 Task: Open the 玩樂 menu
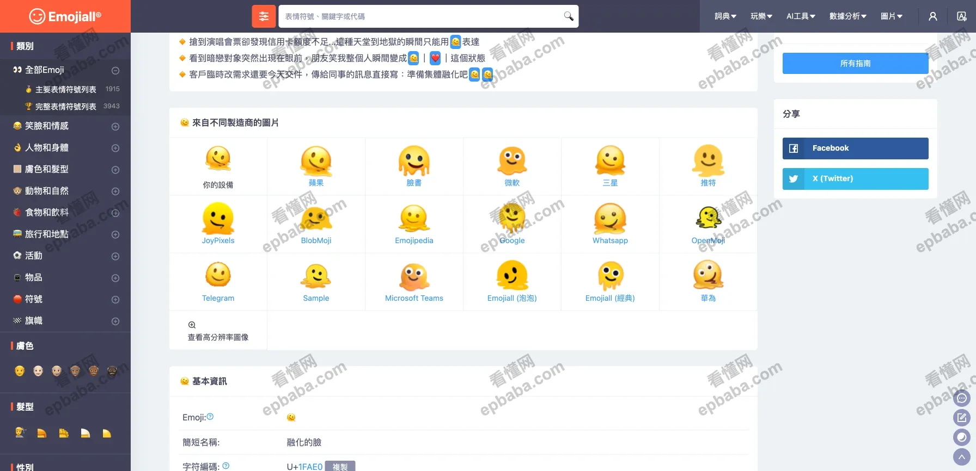click(761, 16)
